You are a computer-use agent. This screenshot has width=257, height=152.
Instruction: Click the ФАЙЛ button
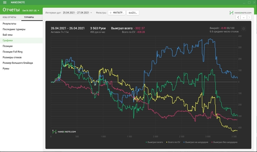133,13
